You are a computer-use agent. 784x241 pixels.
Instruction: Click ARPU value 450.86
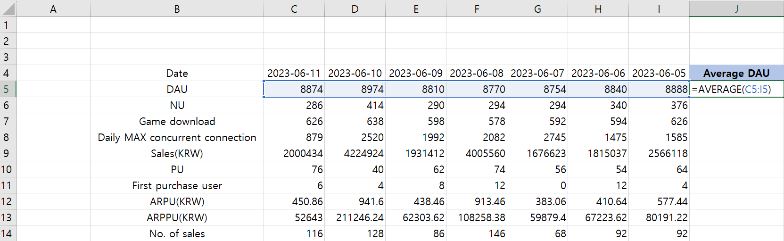(x=294, y=201)
